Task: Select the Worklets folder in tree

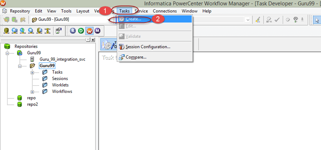Action: pos(60,85)
